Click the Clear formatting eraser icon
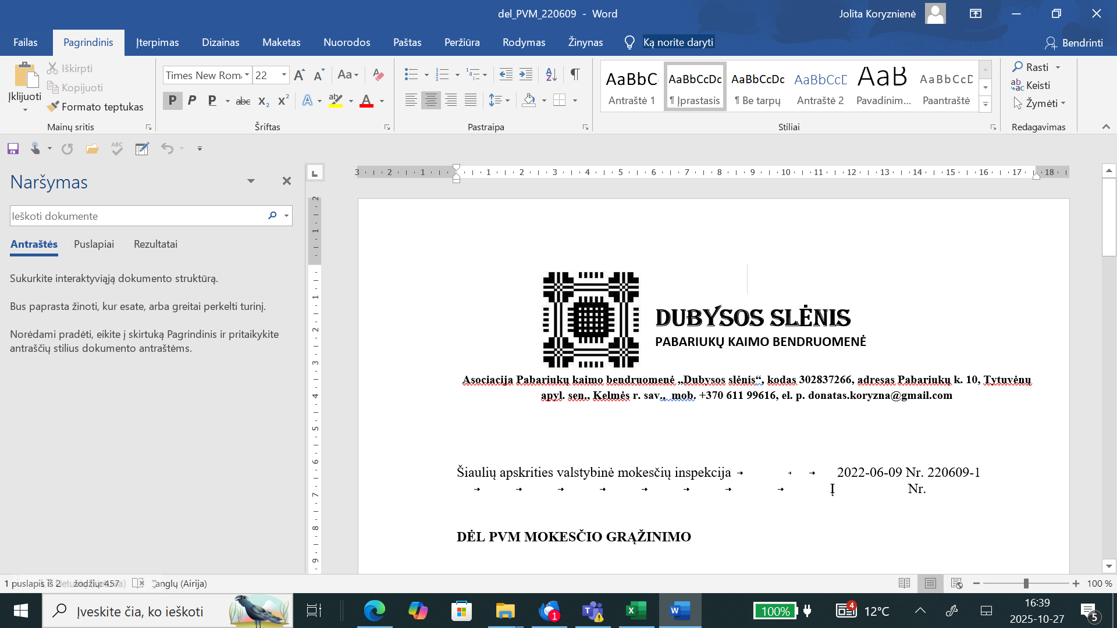The image size is (1117, 628). tap(378, 74)
